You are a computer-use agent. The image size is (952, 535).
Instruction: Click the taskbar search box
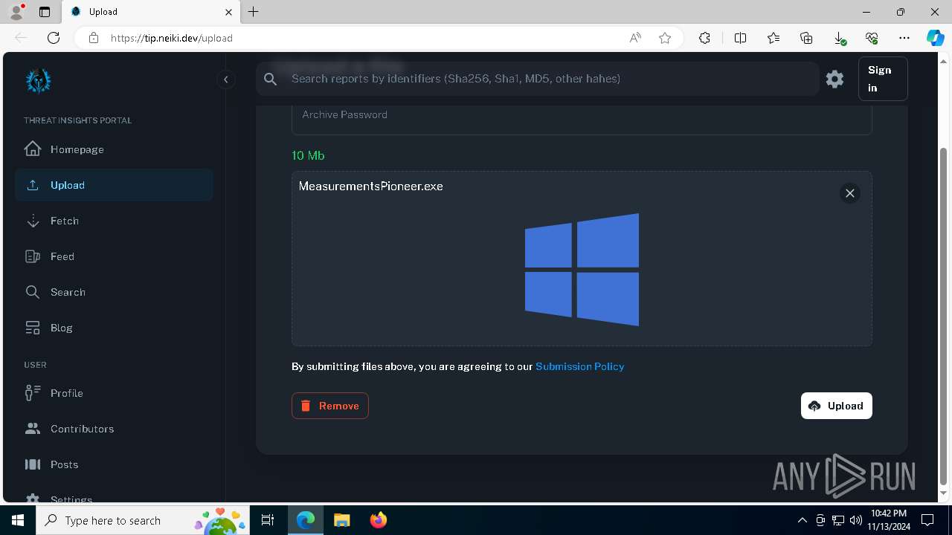tap(143, 520)
